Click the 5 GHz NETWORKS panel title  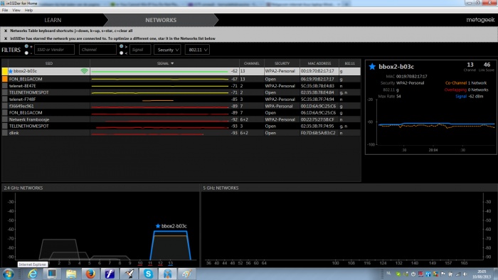pos(221,188)
